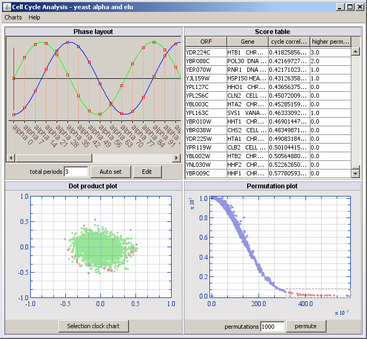This screenshot has width=367, height=339.
Task: Select the YBL003C row
Action: click(268, 104)
